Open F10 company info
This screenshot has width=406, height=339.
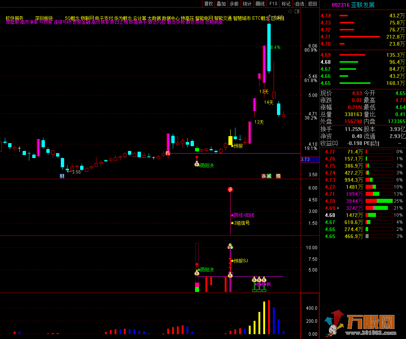click(x=273, y=4)
